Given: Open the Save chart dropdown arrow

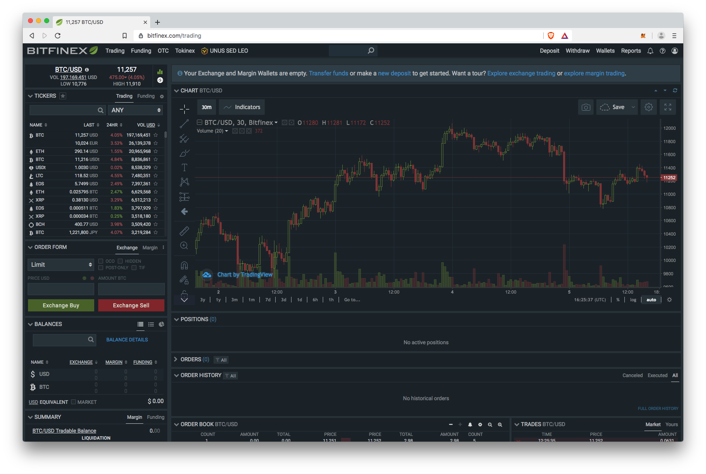Looking at the screenshot, I should (633, 107).
